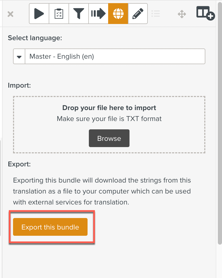Expand the language dropdown arrow
222x278 pixels.
point(19,56)
